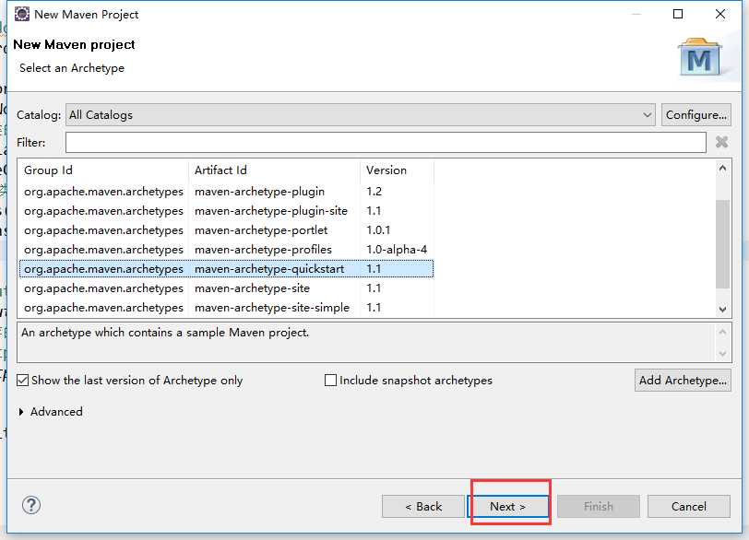Sort by the Version column header
This screenshot has width=749, height=540.
[397, 170]
